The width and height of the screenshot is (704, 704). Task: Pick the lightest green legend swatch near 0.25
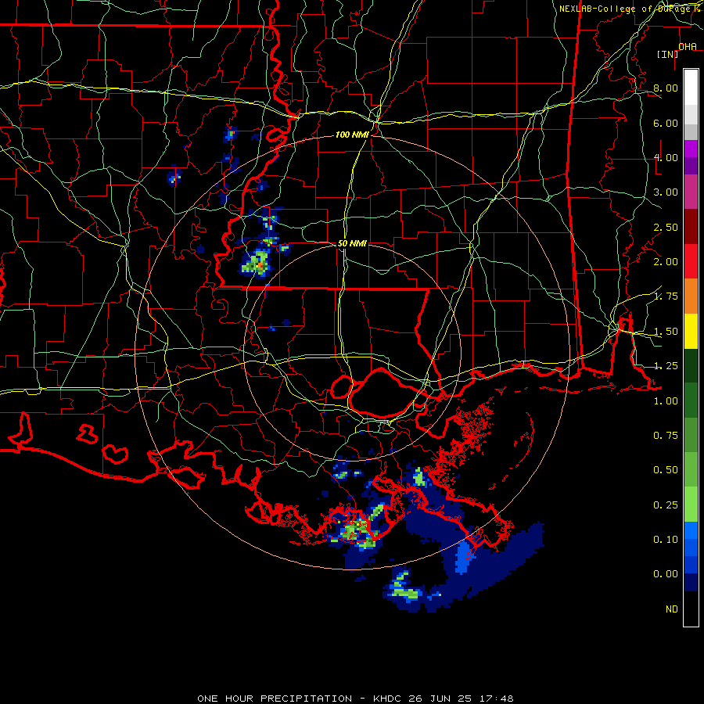point(691,505)
